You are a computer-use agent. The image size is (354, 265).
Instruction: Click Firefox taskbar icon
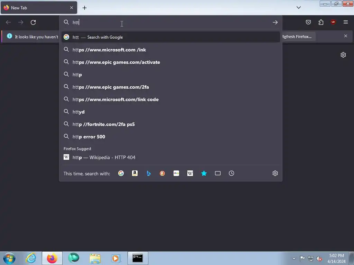pyautogui.click(x=52, y=258)
